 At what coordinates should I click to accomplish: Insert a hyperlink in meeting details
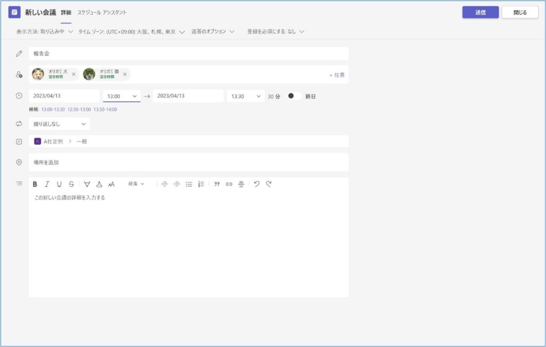pos(229,184)
